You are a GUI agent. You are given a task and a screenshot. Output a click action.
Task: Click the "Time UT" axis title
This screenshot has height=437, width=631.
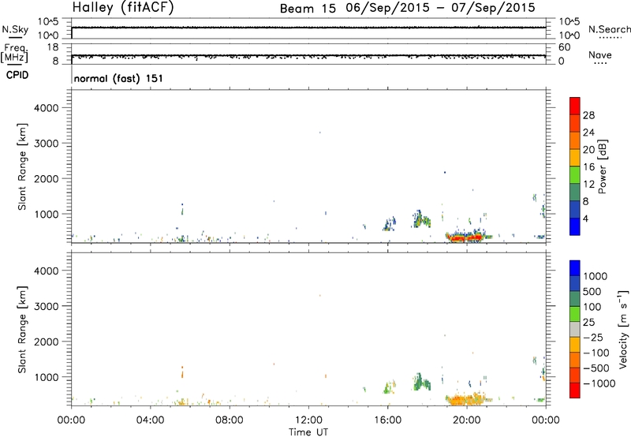click(308, 432)
